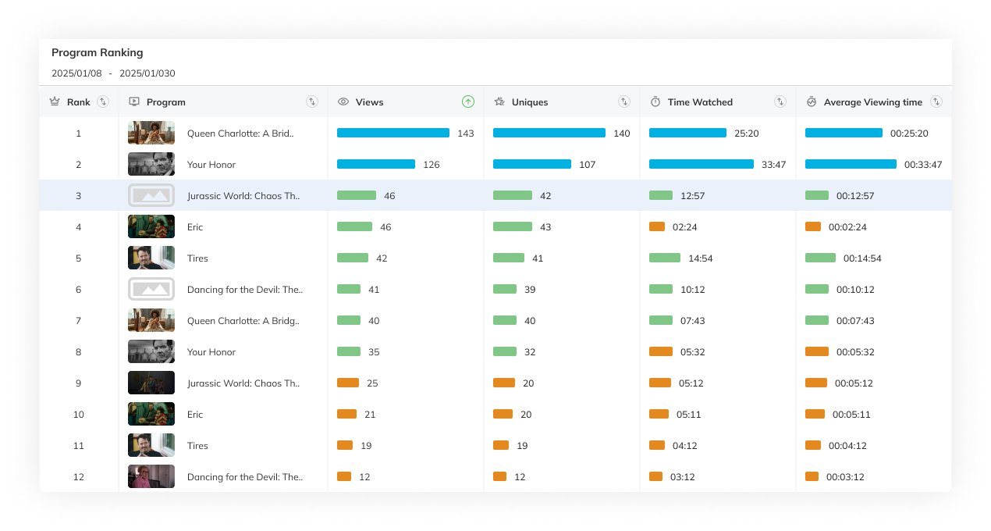Screen dimensions: 991x531
Task: Click the placeholder image icon for Jurassic World
Action: 151,195
